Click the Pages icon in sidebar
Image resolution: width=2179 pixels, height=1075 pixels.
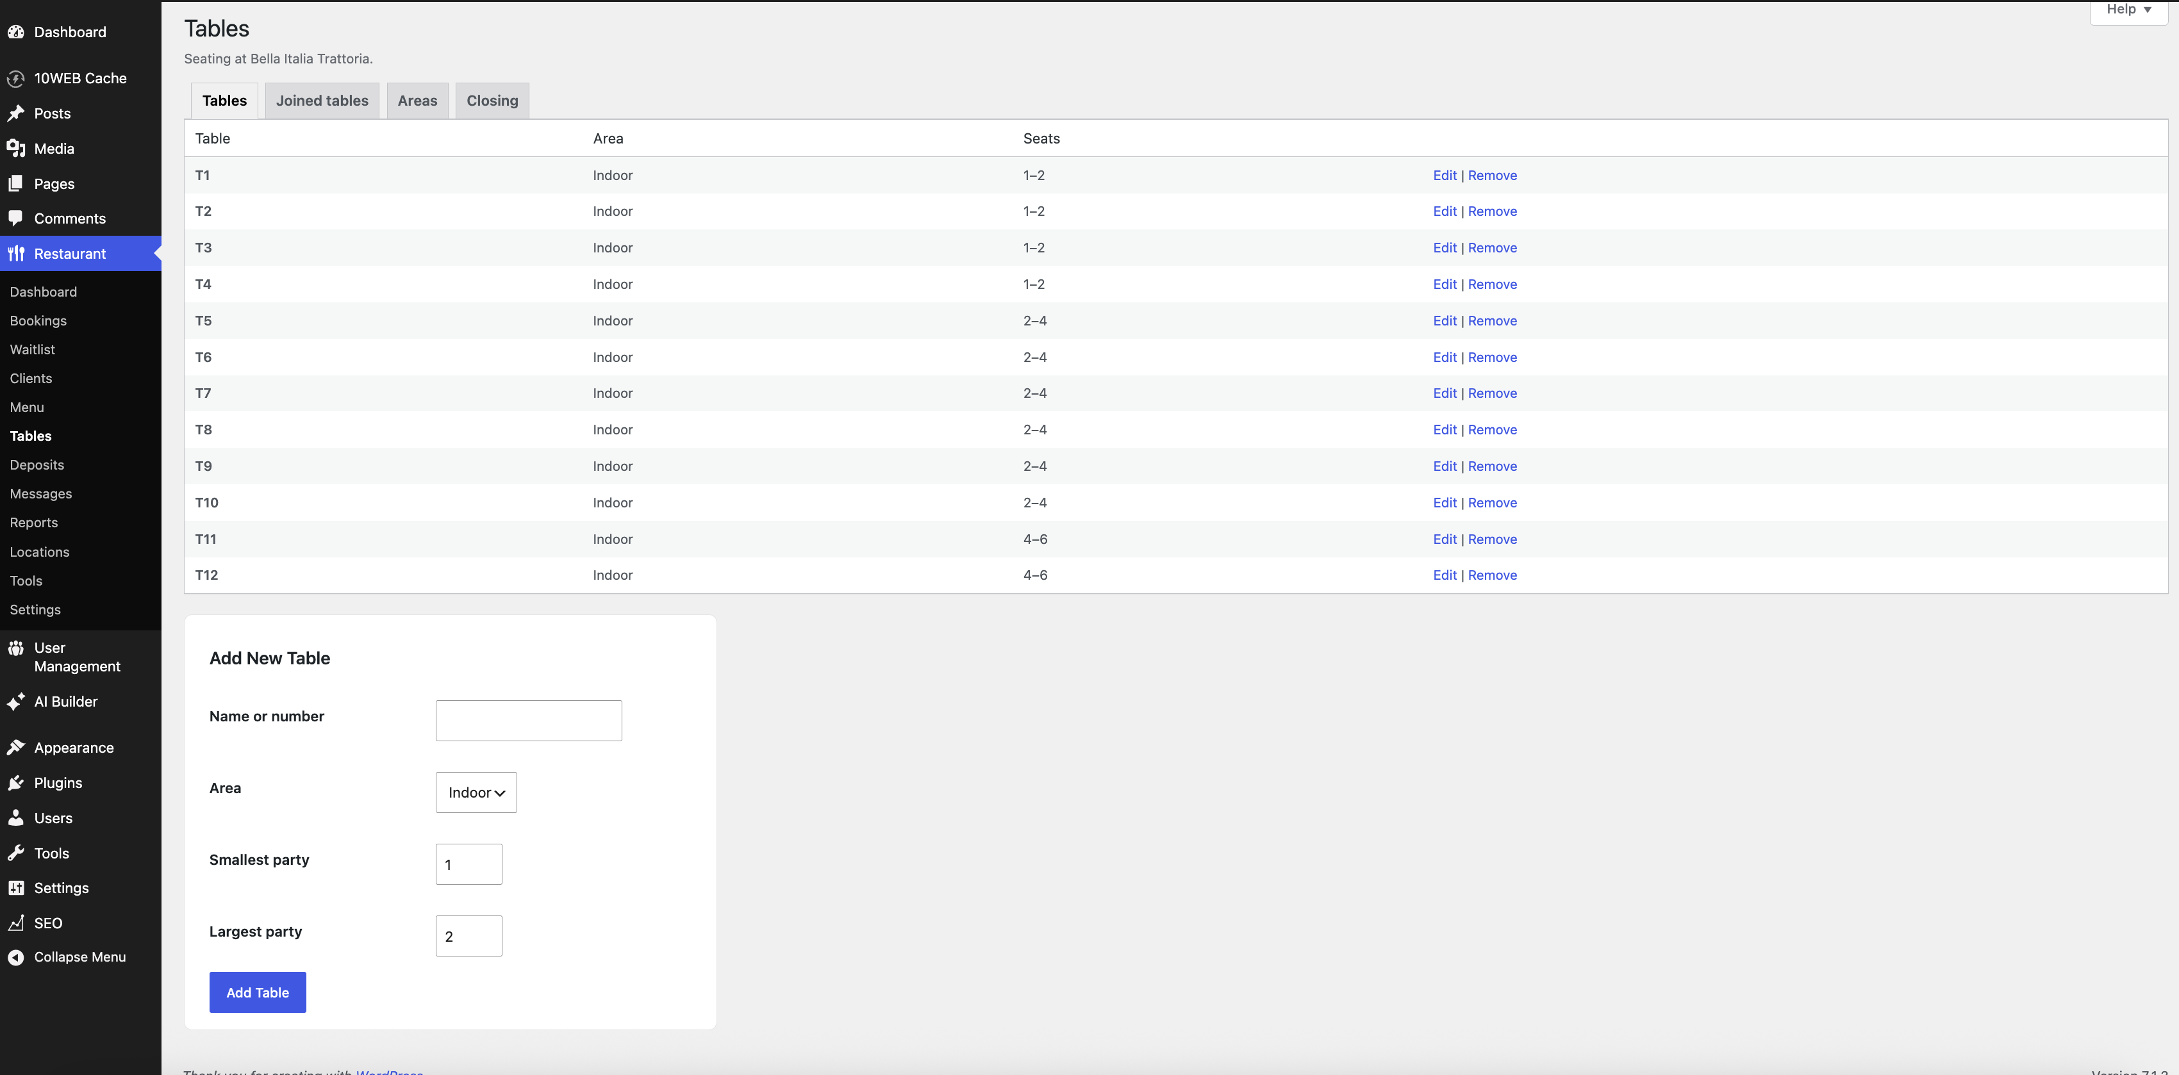pos(16,183)
